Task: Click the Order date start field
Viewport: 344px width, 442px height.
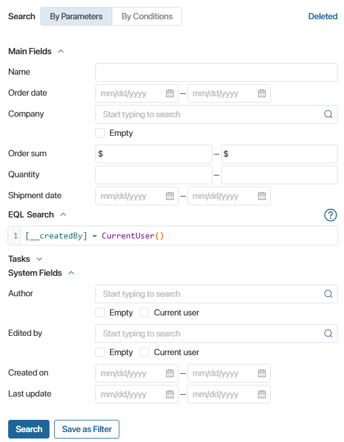Action: point(137,93)
